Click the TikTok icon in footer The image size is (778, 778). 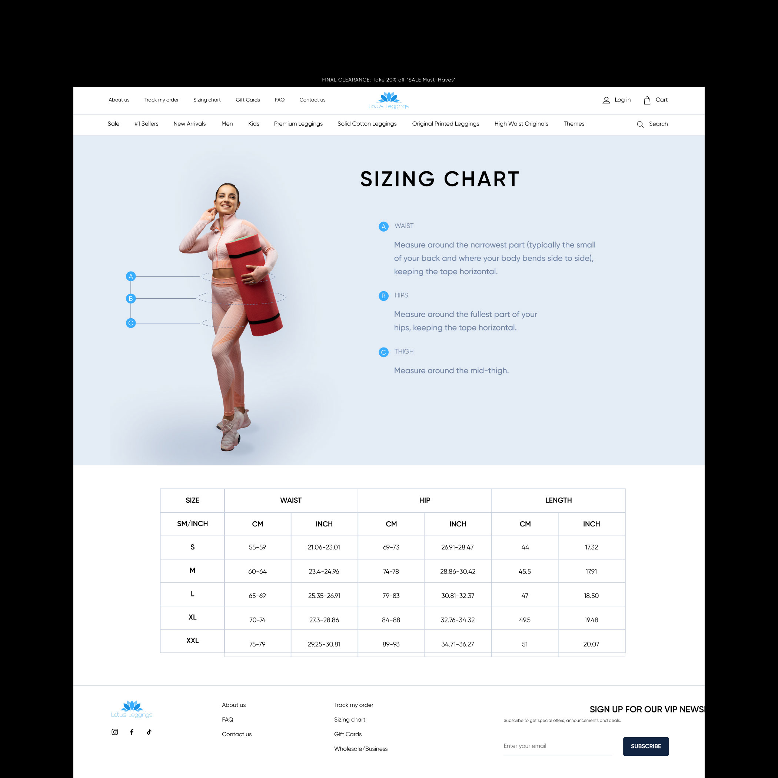[147, 732]
